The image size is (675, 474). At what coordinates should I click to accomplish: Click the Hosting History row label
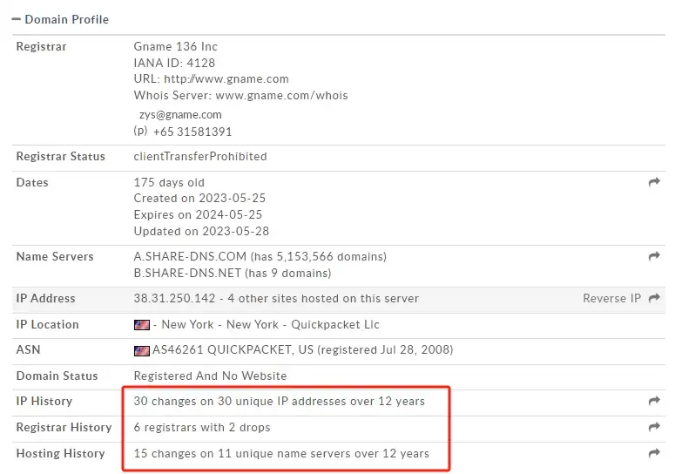pos(60,453)
